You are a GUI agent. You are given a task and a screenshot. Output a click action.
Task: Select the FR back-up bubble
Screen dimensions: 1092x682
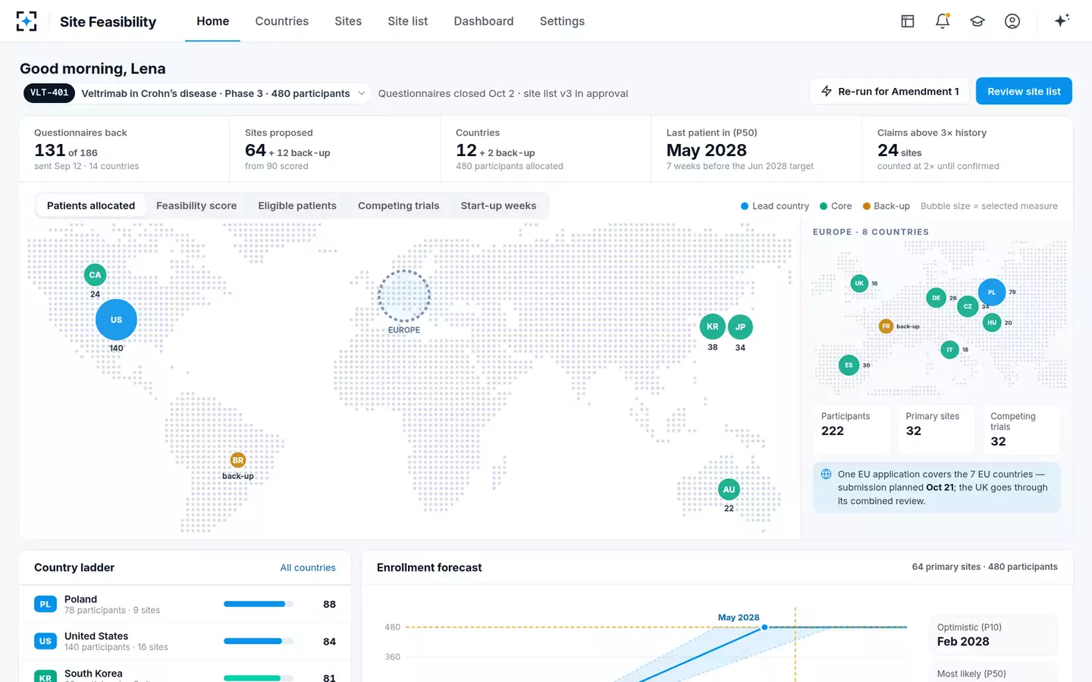click(x=886, y=327)
